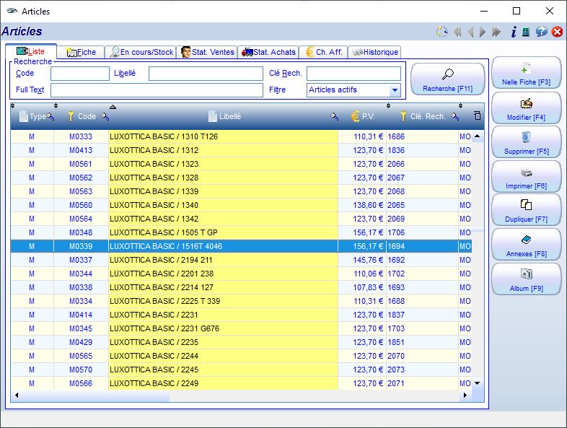Click the horizontal scrollbar thumb
This screenshot has width=567, height=428.
point(95,396)
